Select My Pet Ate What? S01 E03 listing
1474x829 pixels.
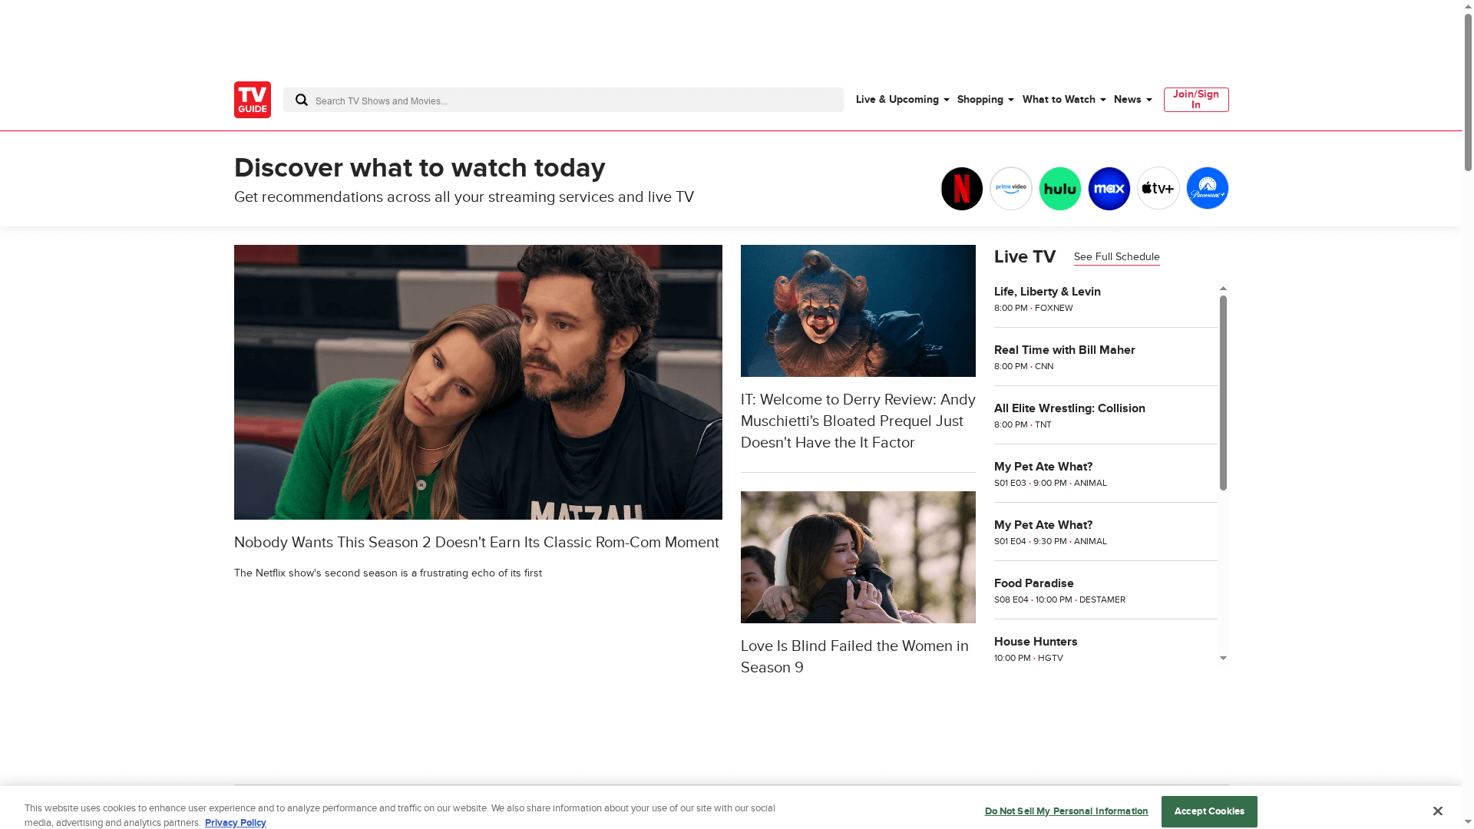tap(1105, 474)
